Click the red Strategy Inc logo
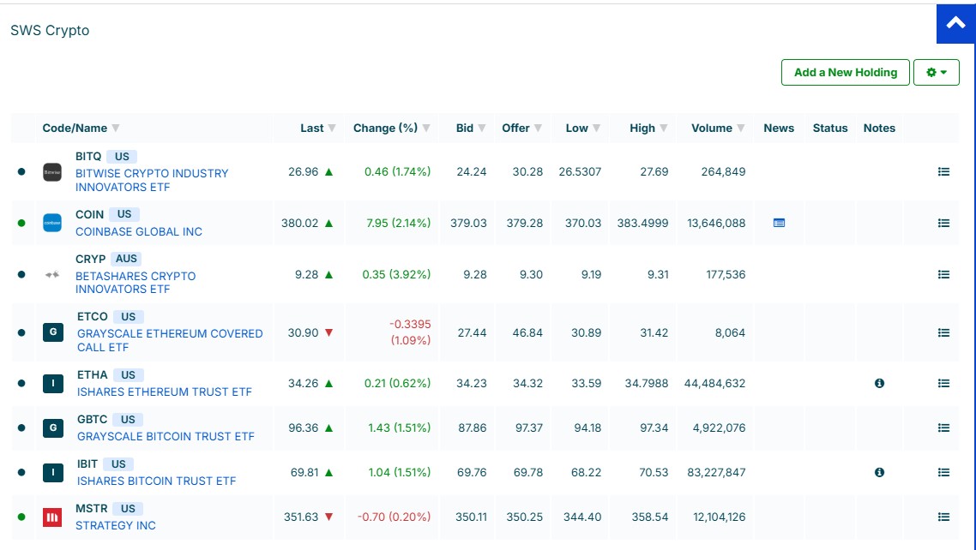 click(52, 517)
